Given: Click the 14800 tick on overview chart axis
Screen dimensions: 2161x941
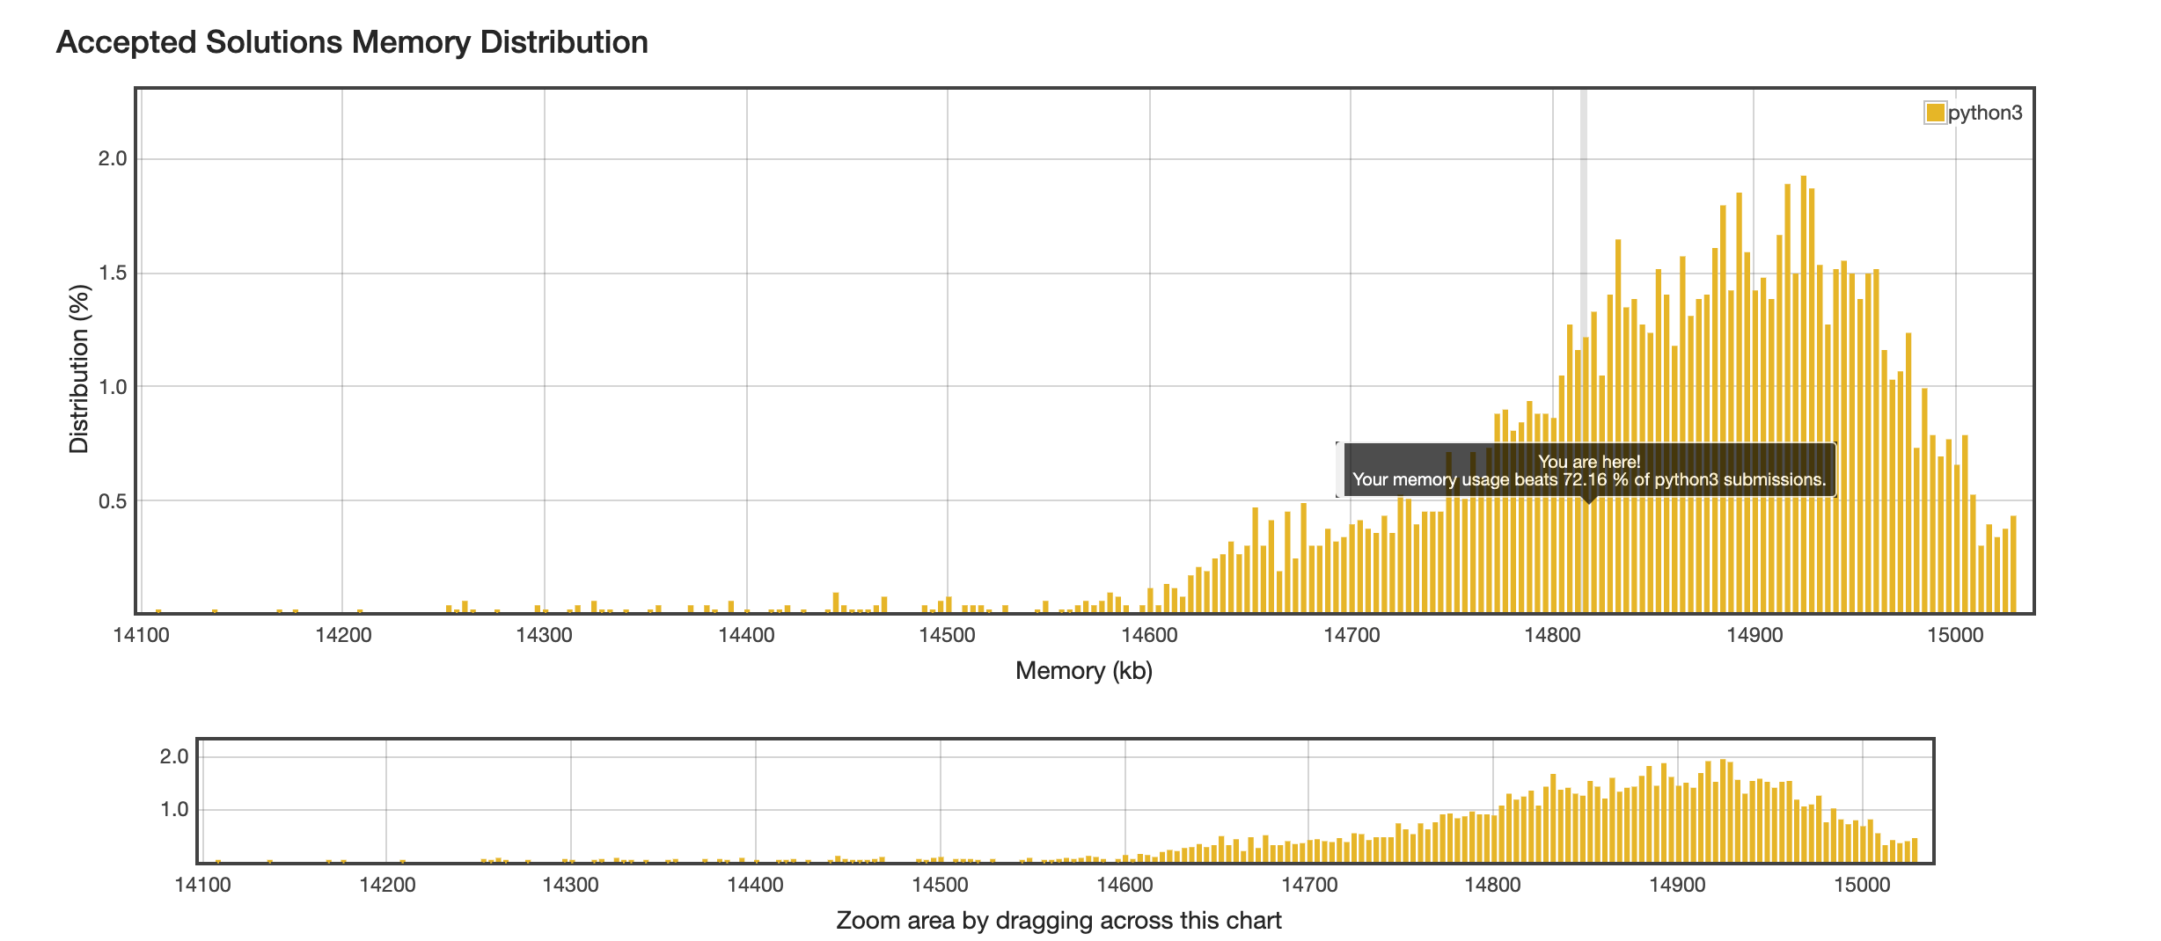Looking at the screenshot, I should coord(1493,885).
